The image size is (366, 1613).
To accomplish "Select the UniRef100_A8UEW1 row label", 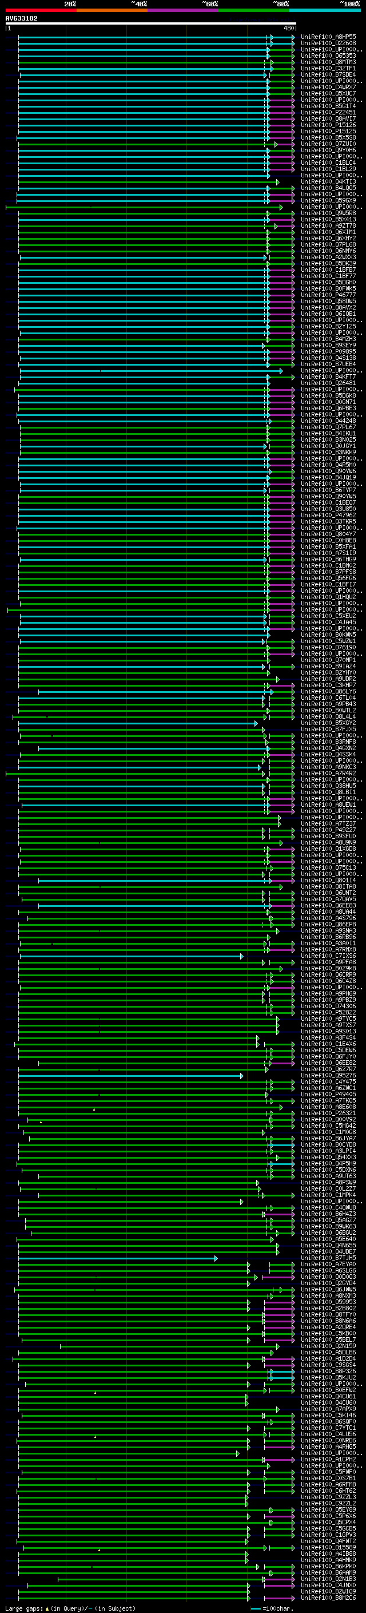I will pyautogui.click(x=328, y=804).
